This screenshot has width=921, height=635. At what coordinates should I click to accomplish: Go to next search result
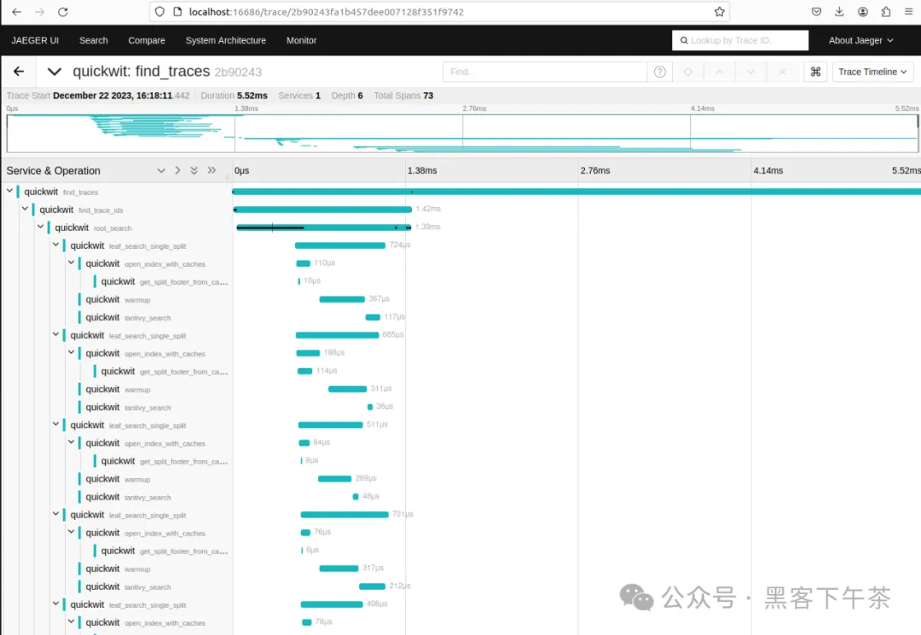[750, 72]
